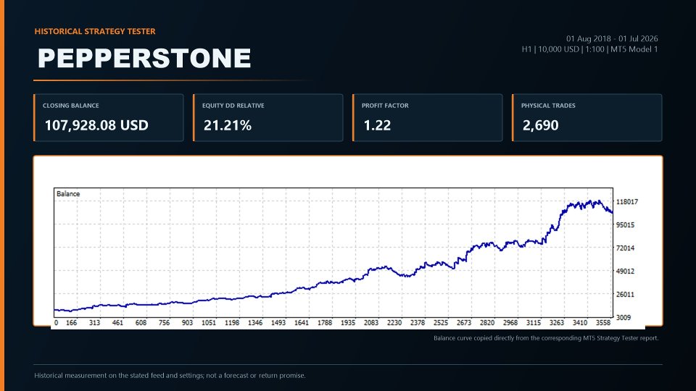
Task: Click the H1 | 10,000 USD | 1:100 settings line
Action: (589, 49)
